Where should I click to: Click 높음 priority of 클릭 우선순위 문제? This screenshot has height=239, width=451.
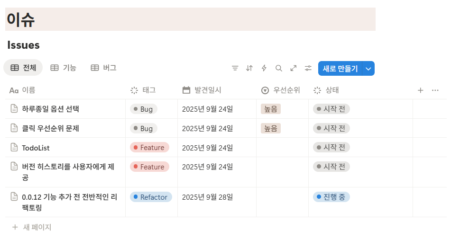pyautogui.click(x=271, y=128)
